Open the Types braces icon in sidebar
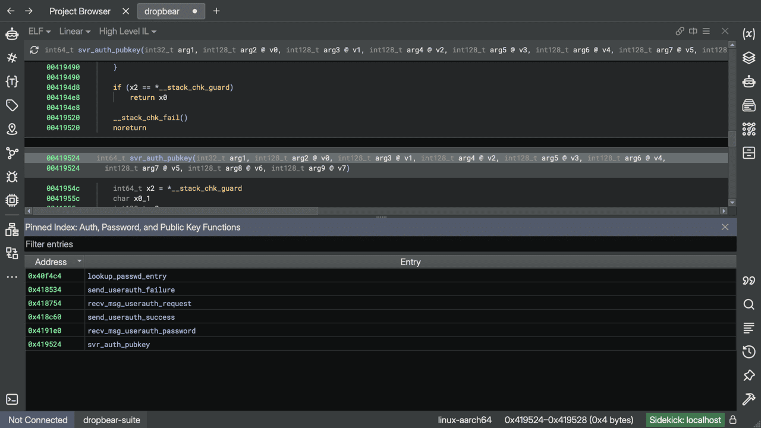The height and width of the screenshot is (428, 761). [12, 81]
